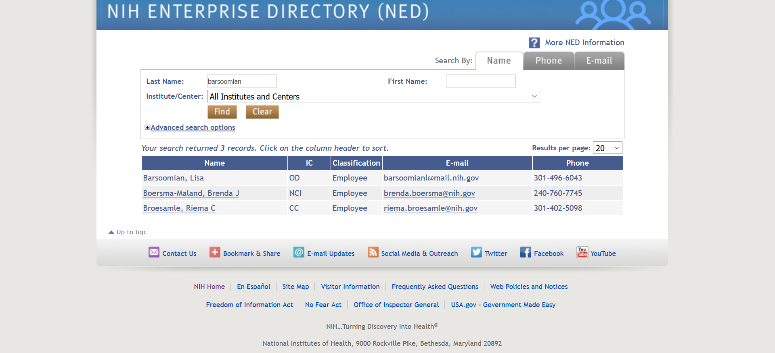Open Contact Us link text

180,253
